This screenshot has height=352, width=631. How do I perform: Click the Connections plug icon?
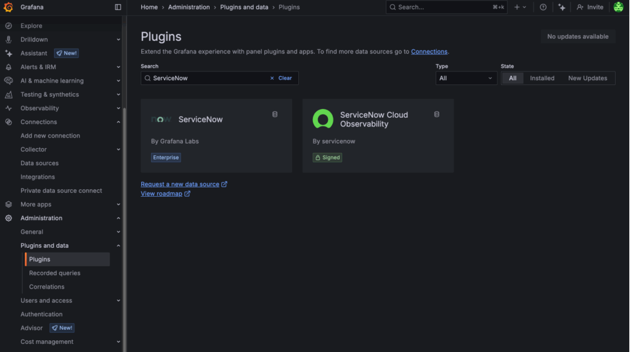click(x=9, y=121)
